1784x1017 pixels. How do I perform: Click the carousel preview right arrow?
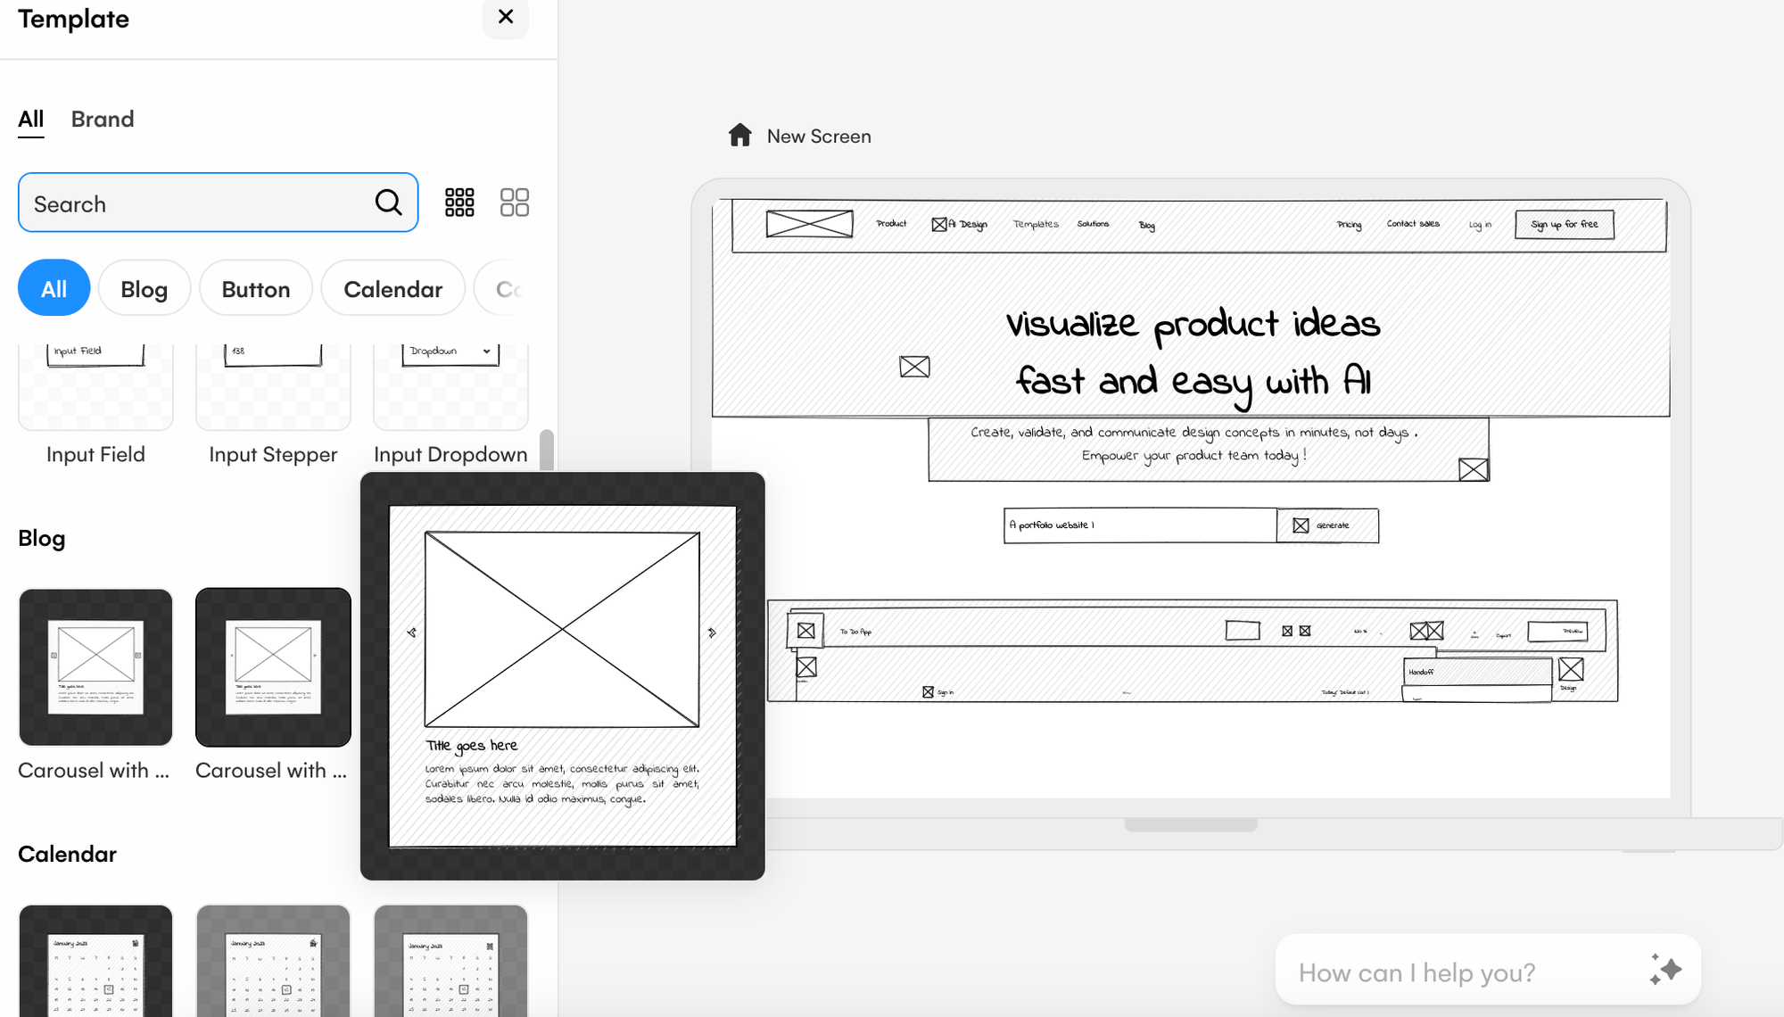coord(712,633)
